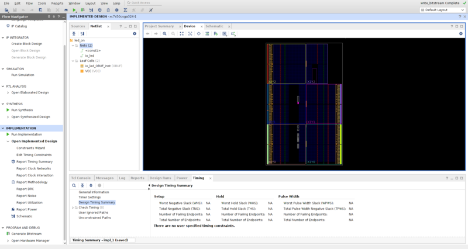Open the Messages tab
The image size is (468, 249).
coord(105,178)
